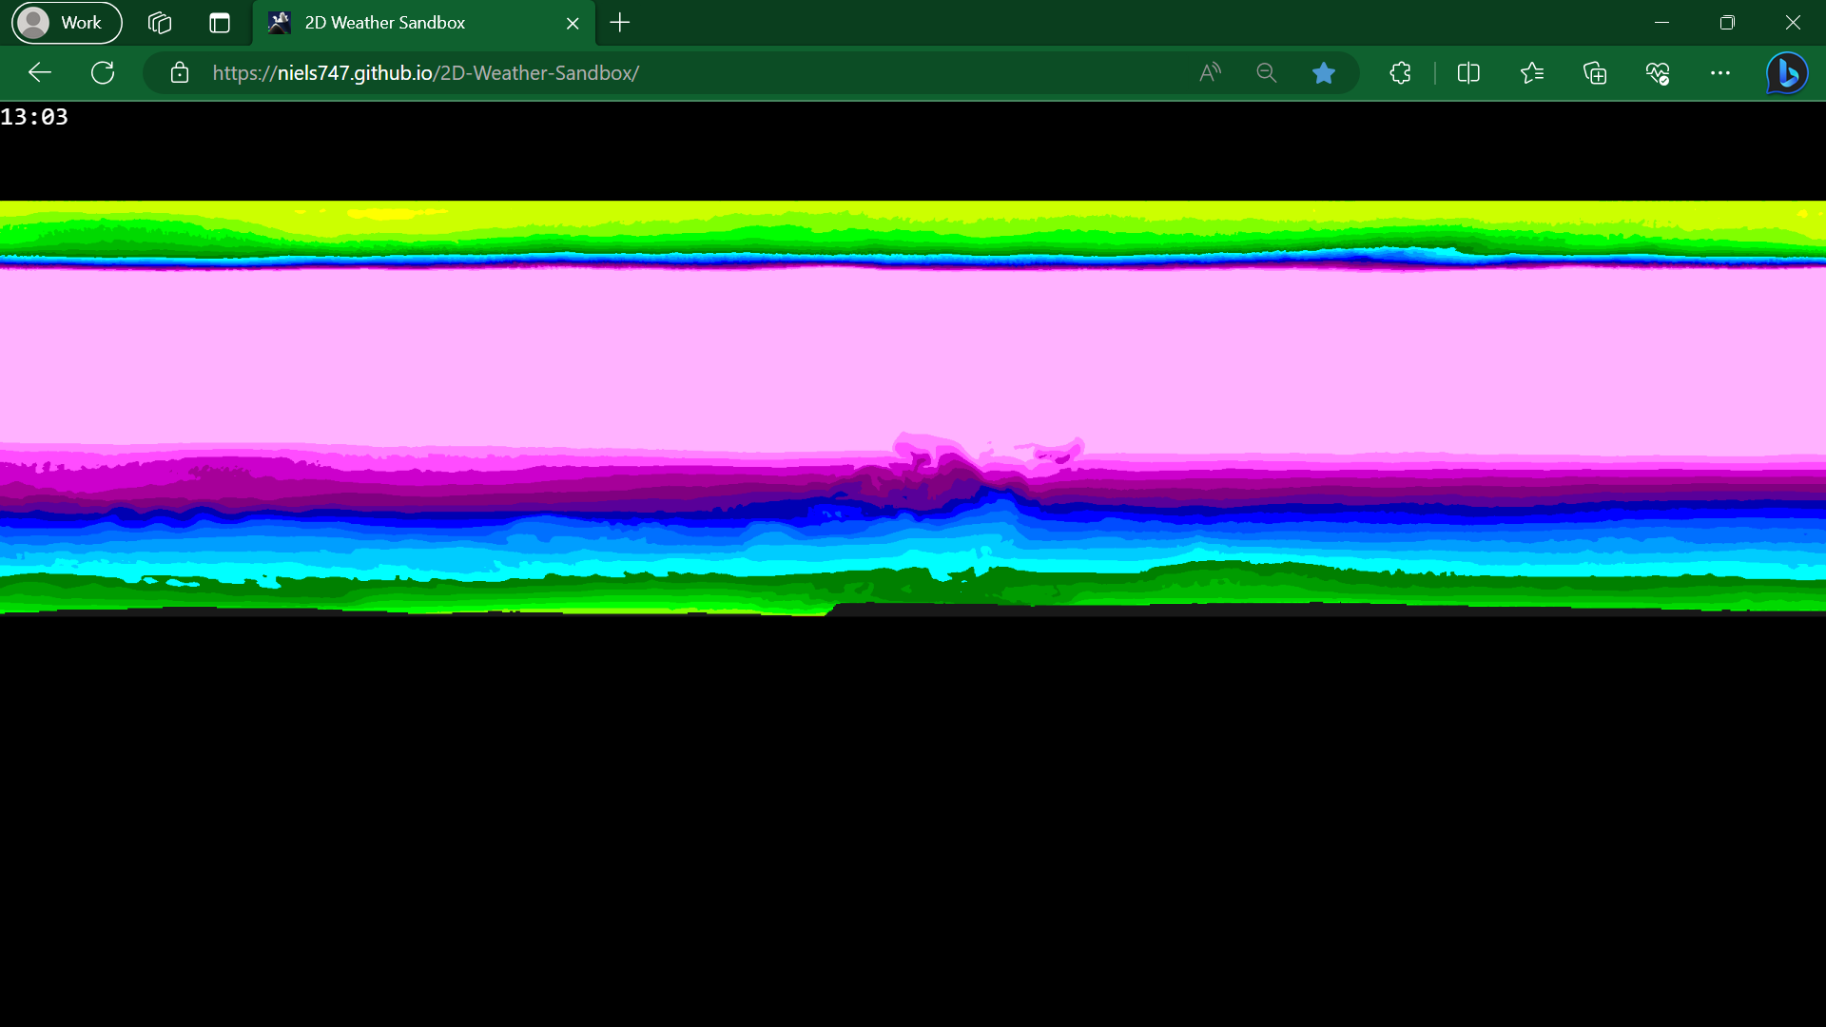The width and height of the screenshot is (1826, 1027).
Task: Open the Favorites list
Action: 1531,73
